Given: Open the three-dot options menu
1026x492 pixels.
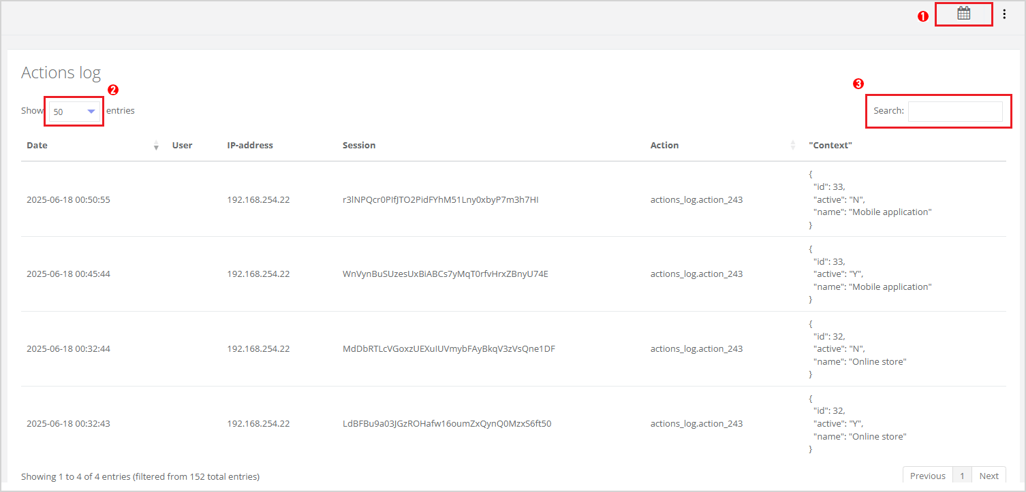Looking at the screenshot, I should pos(1004,14).
